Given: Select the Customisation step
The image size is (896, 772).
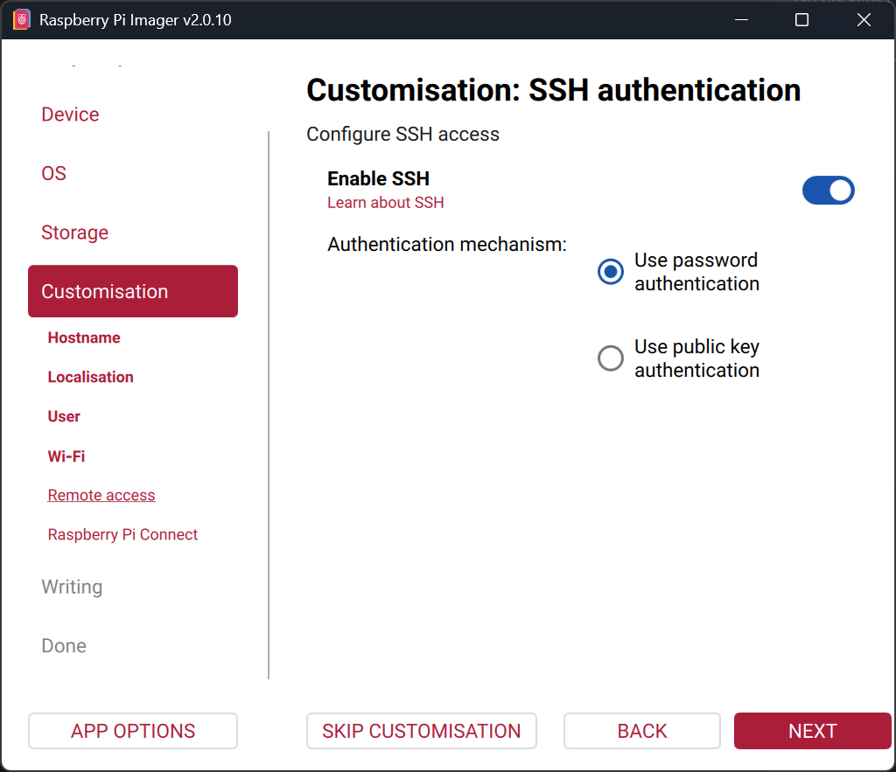Looking at the screenshot, I should click(133, 291).
